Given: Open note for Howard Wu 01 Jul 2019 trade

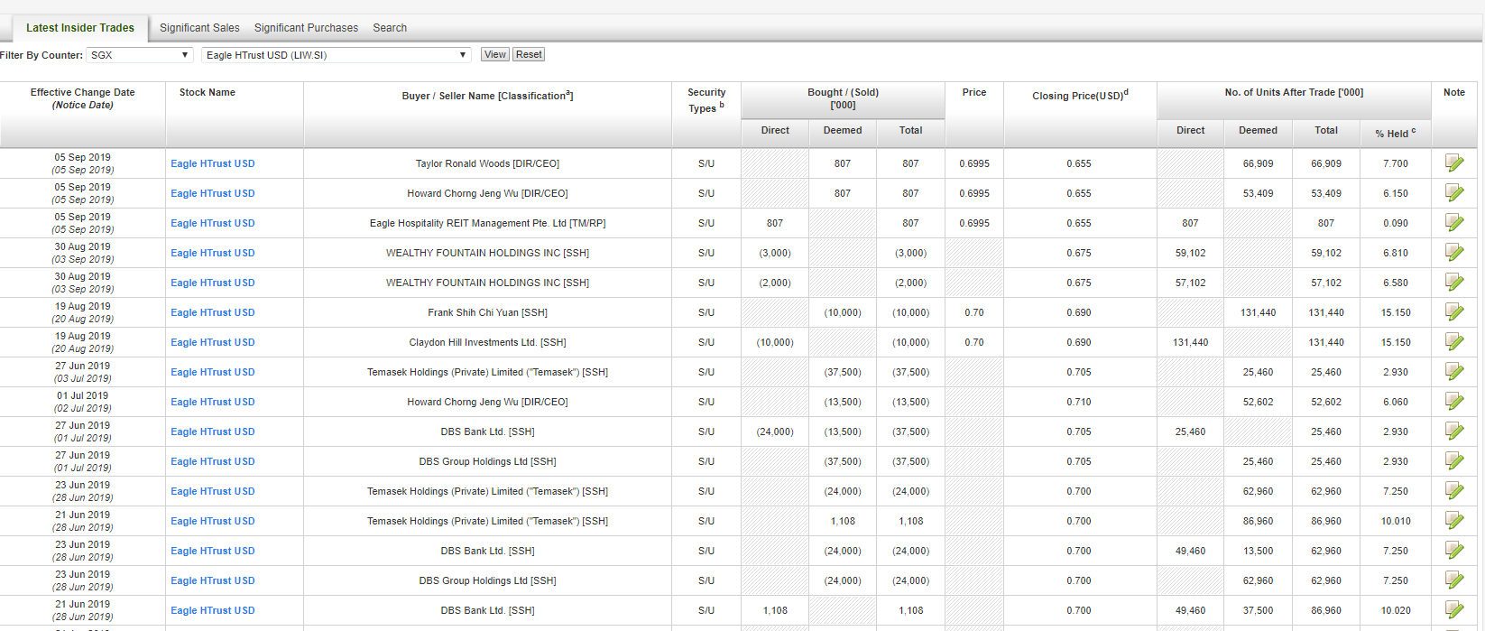Looking at the screenshot, I should click(1454, 402).
